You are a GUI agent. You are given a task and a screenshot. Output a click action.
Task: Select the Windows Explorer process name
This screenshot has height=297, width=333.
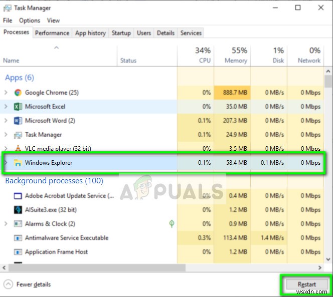pyautogui.click(x=49, y=163)
